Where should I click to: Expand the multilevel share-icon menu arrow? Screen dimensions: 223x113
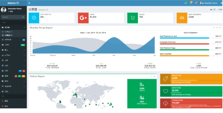click(x=24, y=86)
